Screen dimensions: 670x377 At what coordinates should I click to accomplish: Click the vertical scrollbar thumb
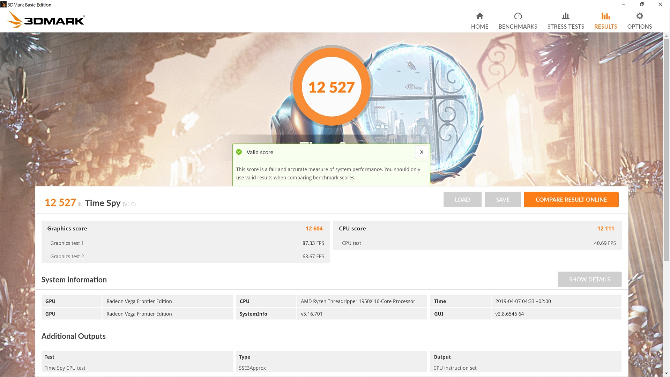point(667,150)
